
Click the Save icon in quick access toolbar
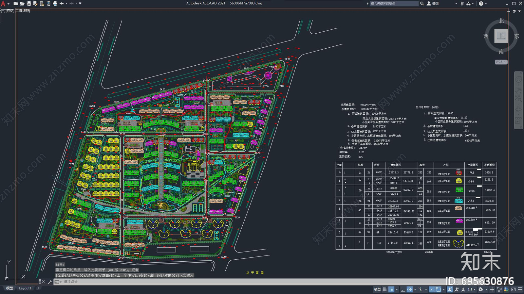coord(29,4)
